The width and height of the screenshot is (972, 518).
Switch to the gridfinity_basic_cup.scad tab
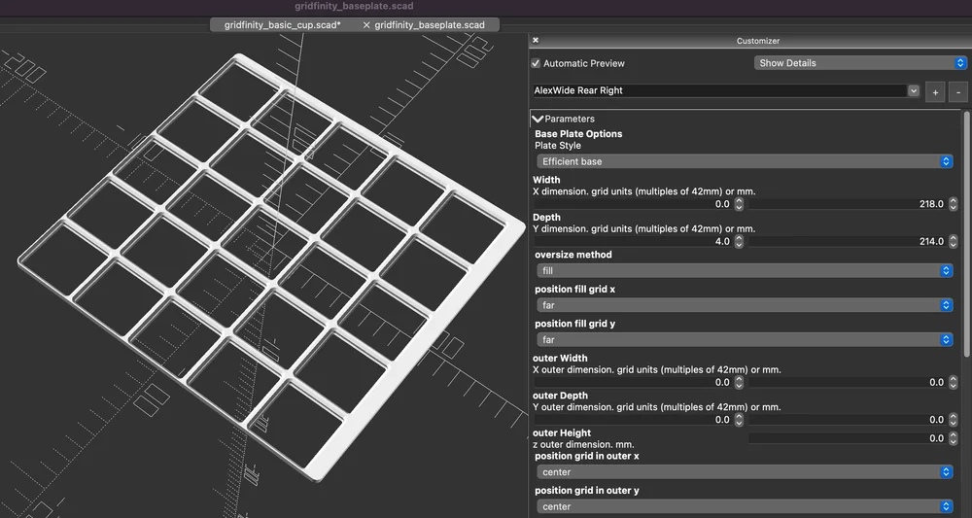pyautogui.click(x=283, y=25)
